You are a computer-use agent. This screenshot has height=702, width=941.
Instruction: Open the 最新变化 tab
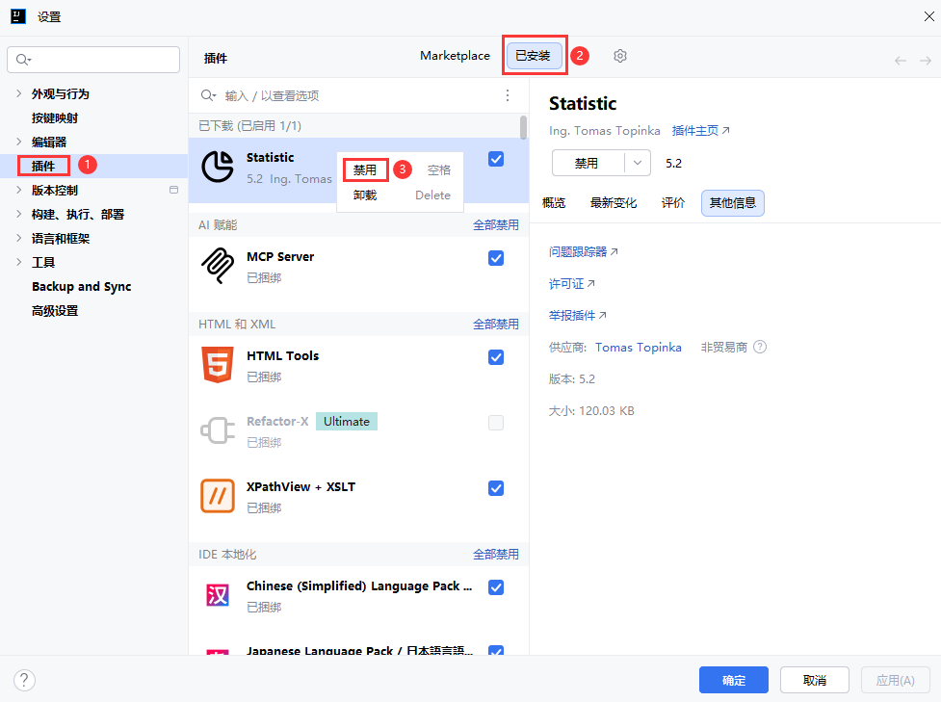[x=614, y=203]
